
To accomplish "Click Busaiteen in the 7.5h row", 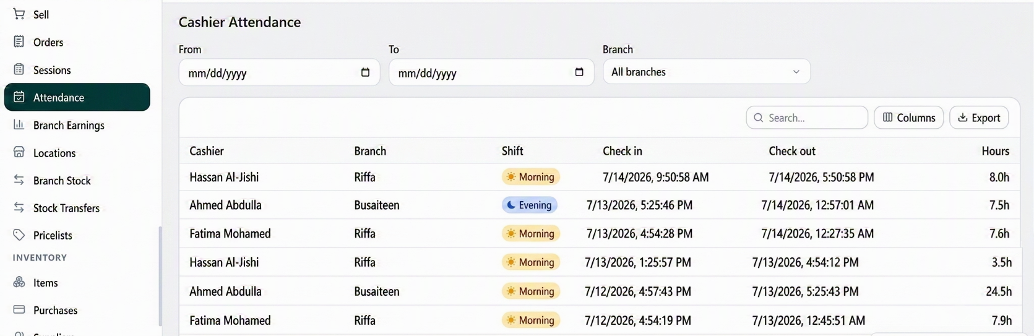I will (377, 205).
